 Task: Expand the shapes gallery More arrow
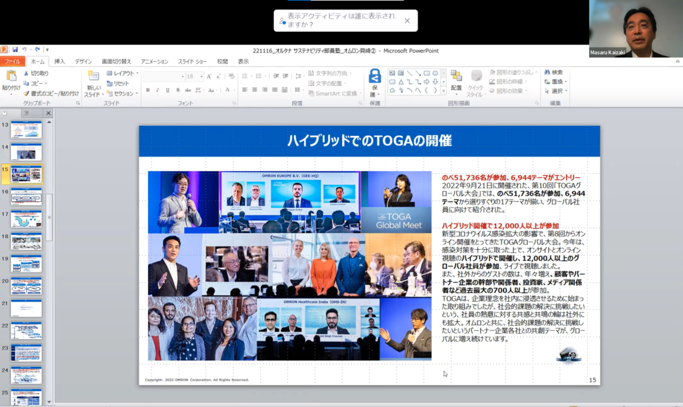coord(444,91)
